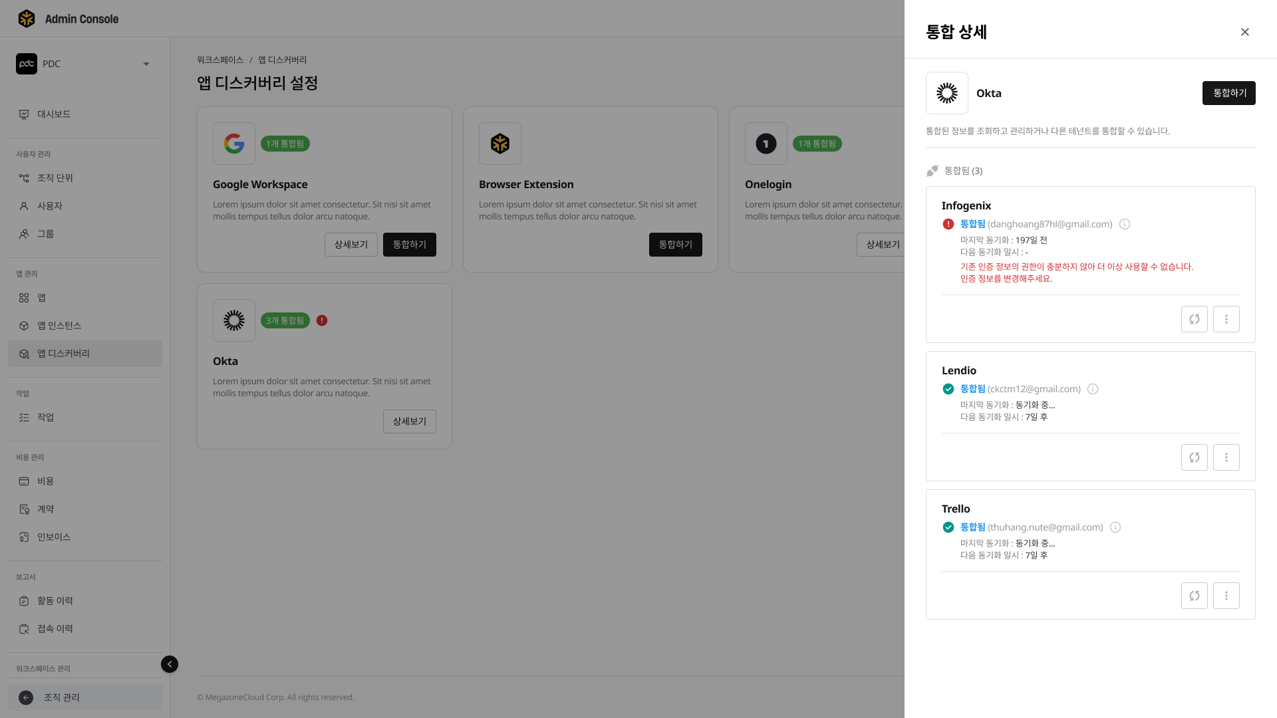Click info icon next to thuhang.nute@gmail.com

1115,527
